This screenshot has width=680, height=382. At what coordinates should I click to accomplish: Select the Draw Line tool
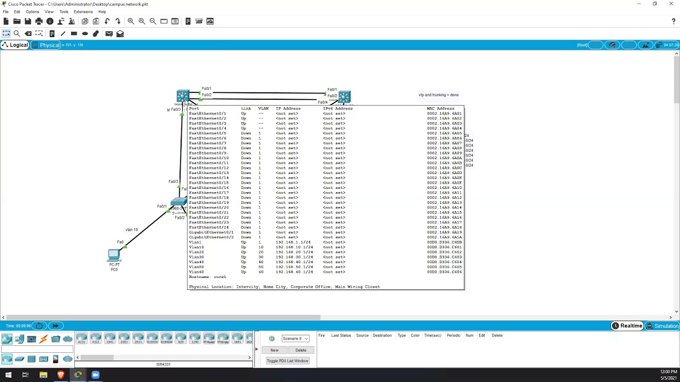63,33
